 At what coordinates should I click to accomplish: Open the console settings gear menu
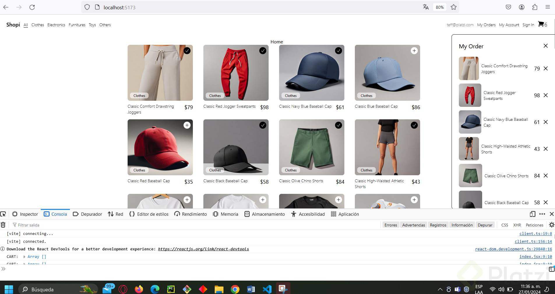click(552, 225)
